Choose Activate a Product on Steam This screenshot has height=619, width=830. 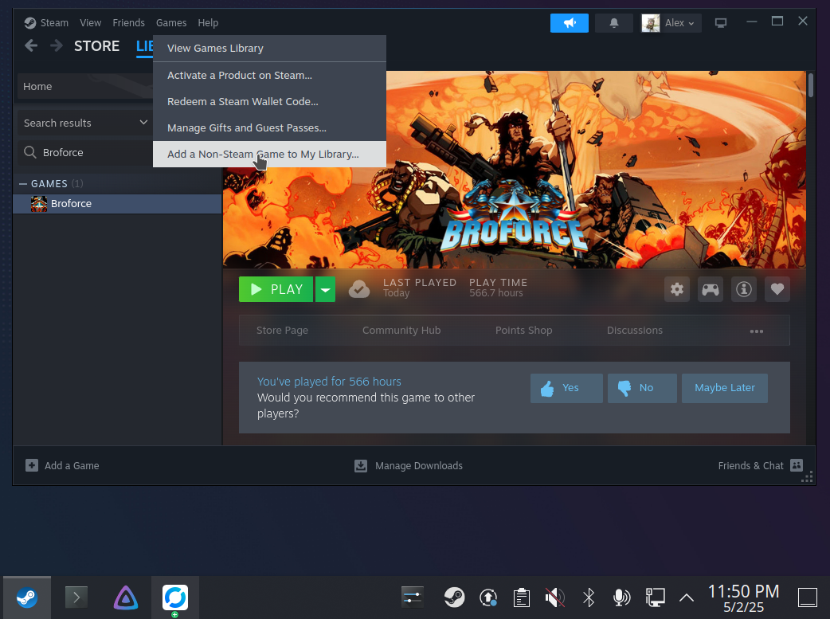(x=269, y=75)
